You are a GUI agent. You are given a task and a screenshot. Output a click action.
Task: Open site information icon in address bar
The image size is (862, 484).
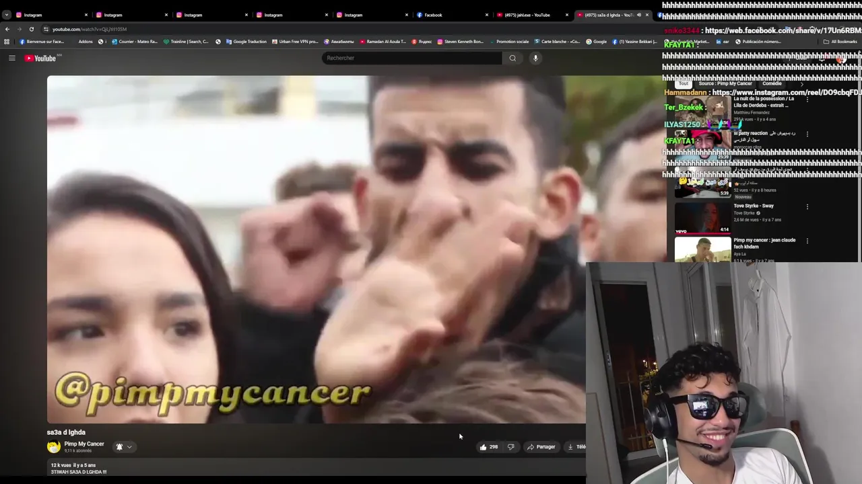click(x=46, y=29)
